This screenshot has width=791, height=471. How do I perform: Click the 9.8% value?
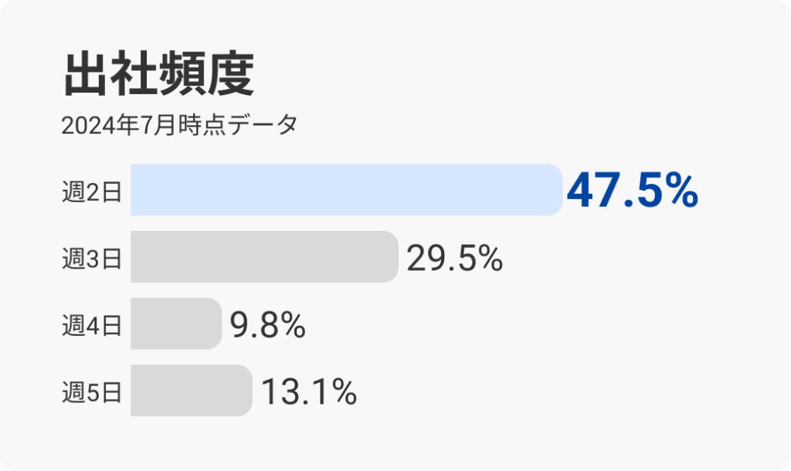268,325
